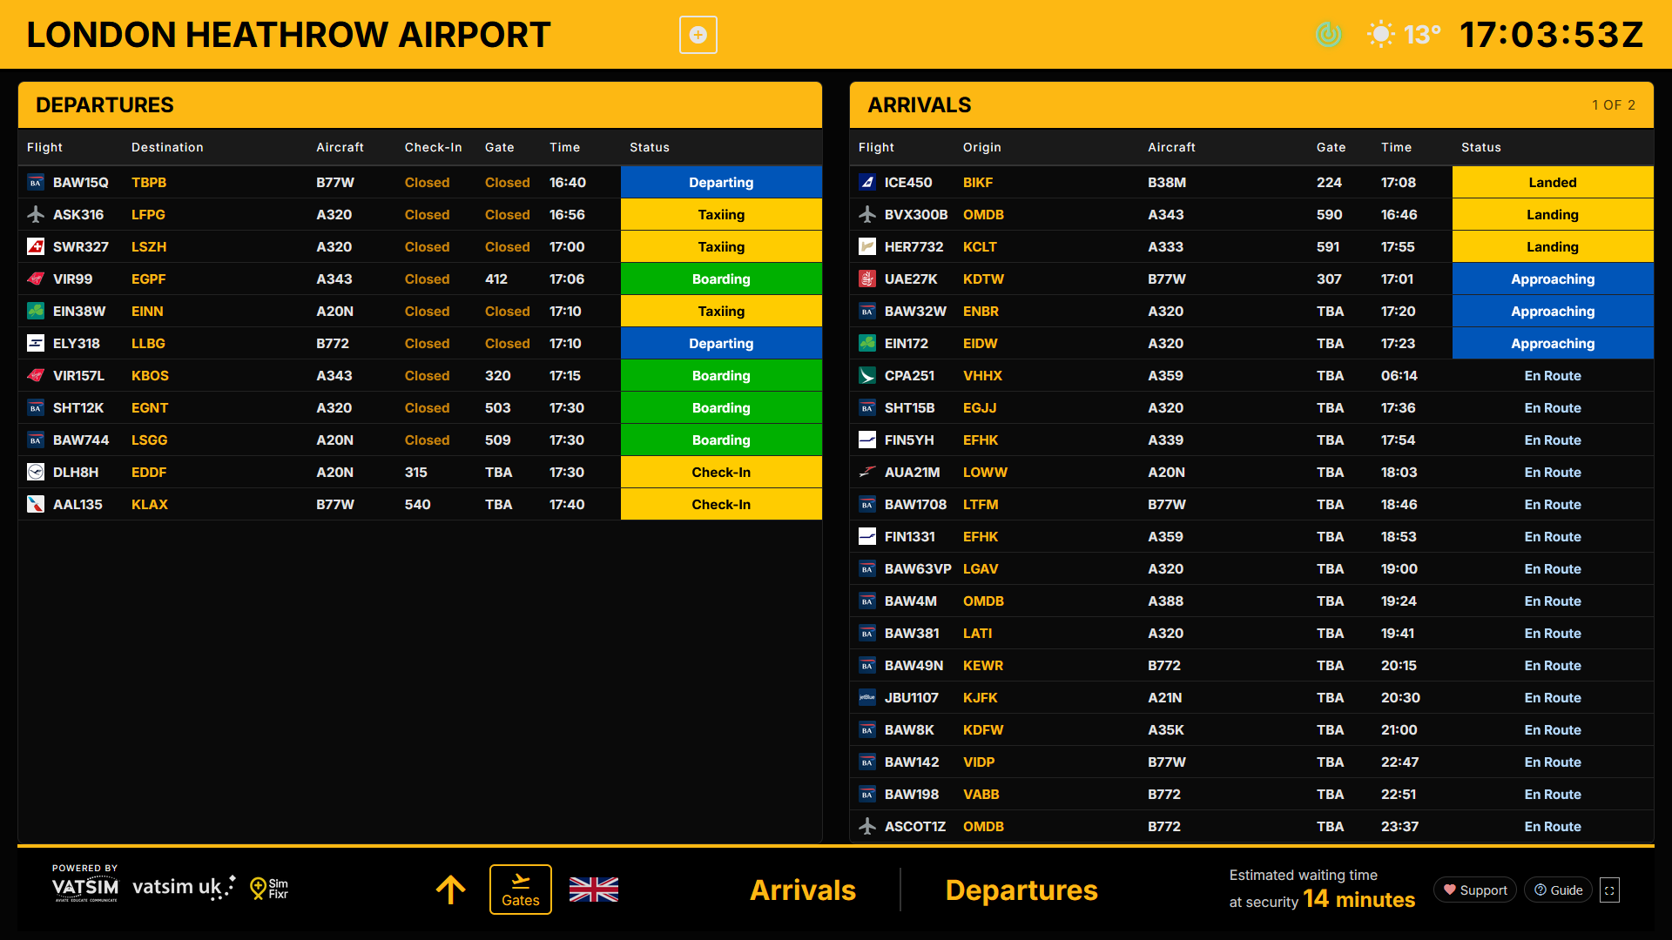Image resolution: width=1672 pixels, height=940 pixels.
Task: Click the Boarding status for VIR99
Action: click(x=721, y=279)
